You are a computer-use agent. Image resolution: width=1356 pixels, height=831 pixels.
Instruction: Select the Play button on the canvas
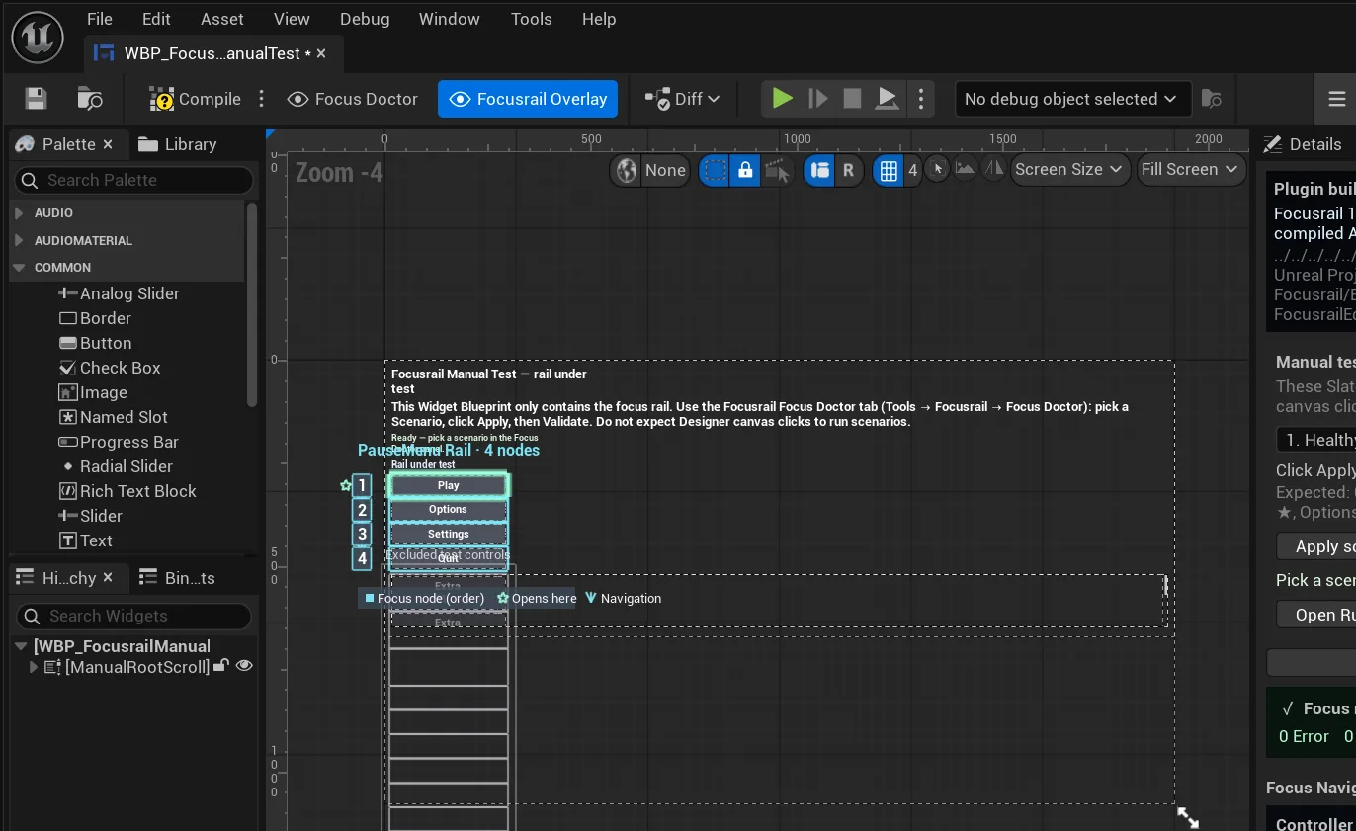(449, 485)
